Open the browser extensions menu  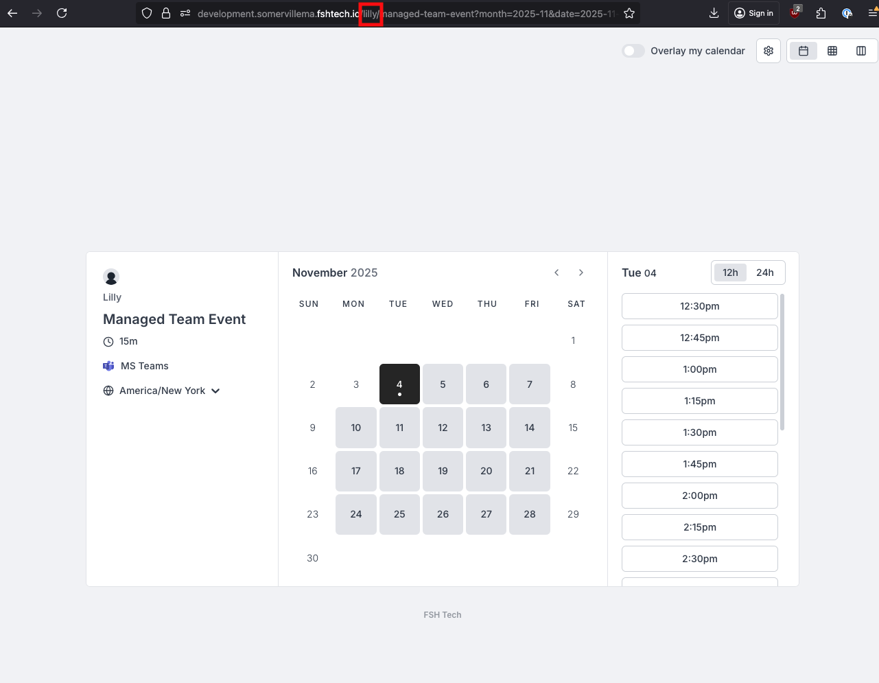(x=821, y=13)
